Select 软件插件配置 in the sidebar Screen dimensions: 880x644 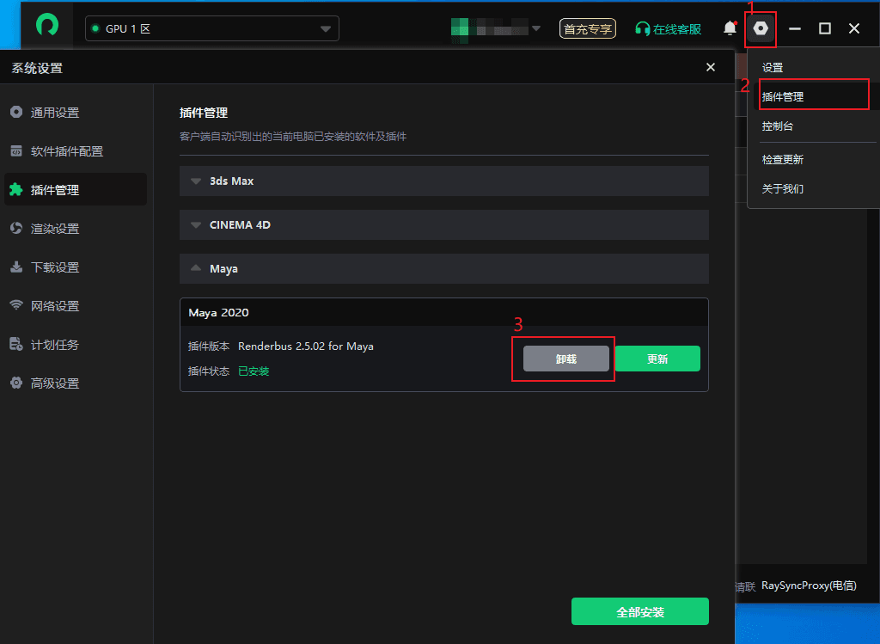click(66, 151)
